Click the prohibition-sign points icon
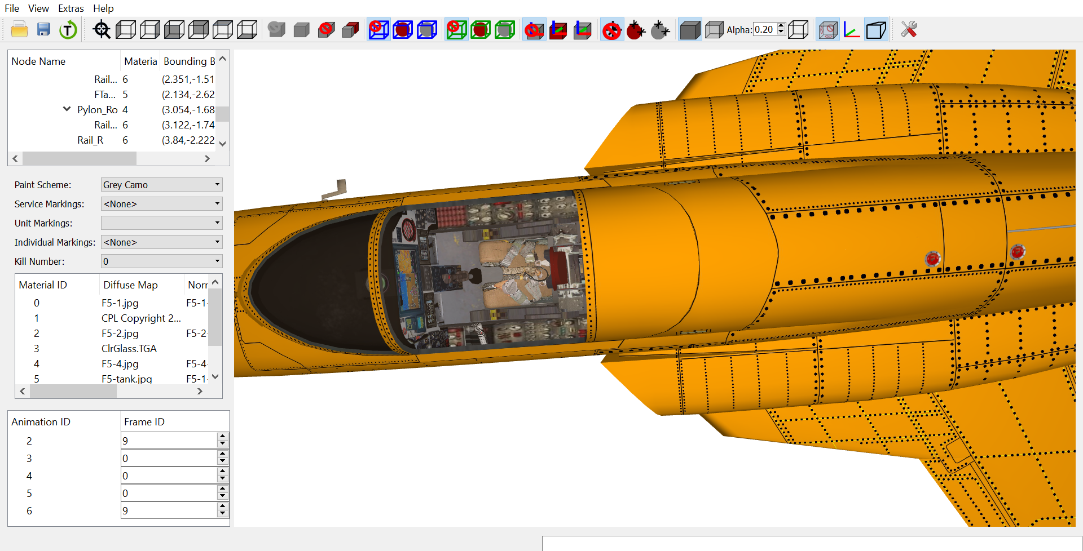Image resolution: width=1083 pixels, height=551 pixels. (612, 29)
